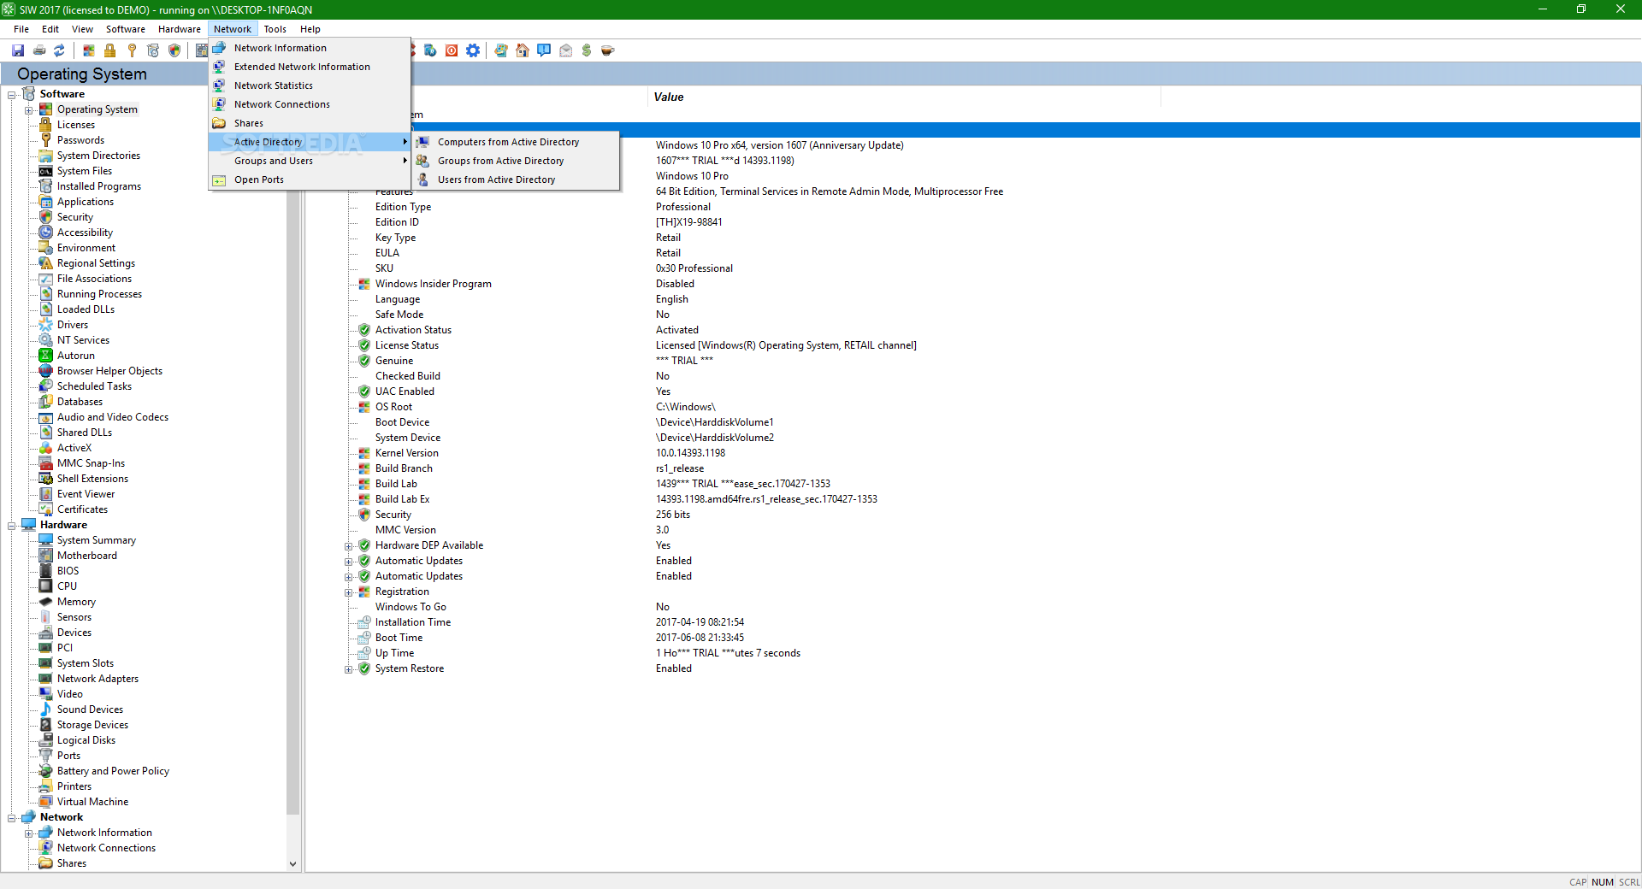
Task: Click the padlock toolbar icon
Action: pos(109,50)
